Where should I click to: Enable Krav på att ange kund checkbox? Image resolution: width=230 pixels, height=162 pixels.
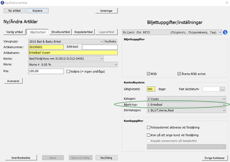pos(148,135)
